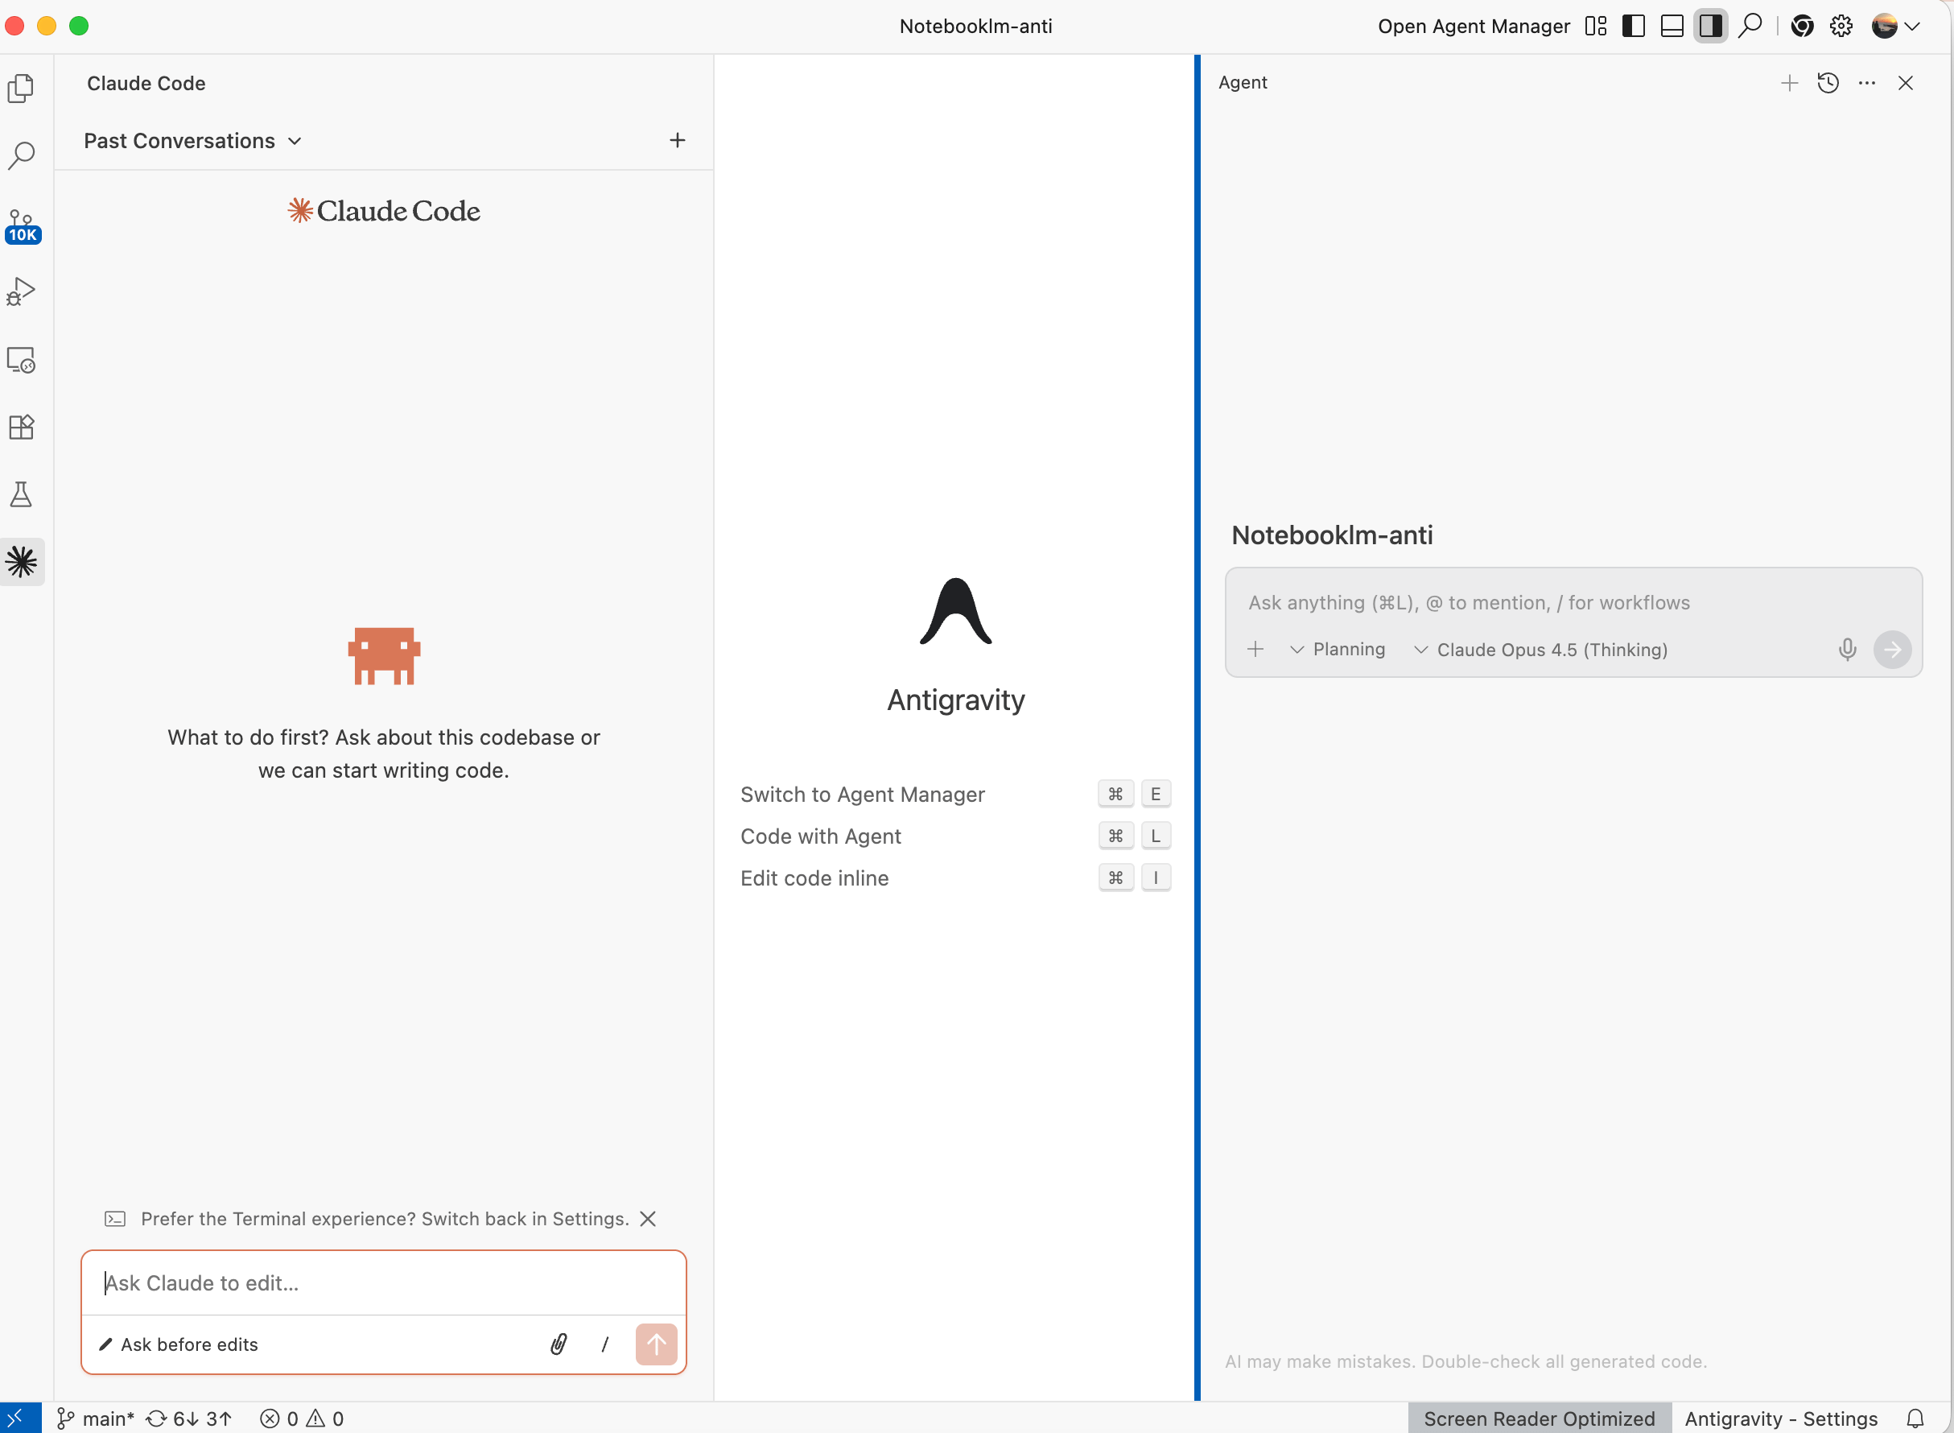This screenshot has width=1954, height=1433.
Task: Focus the 'Ask anything' Agent input
Action: (x=1573, y=603)
